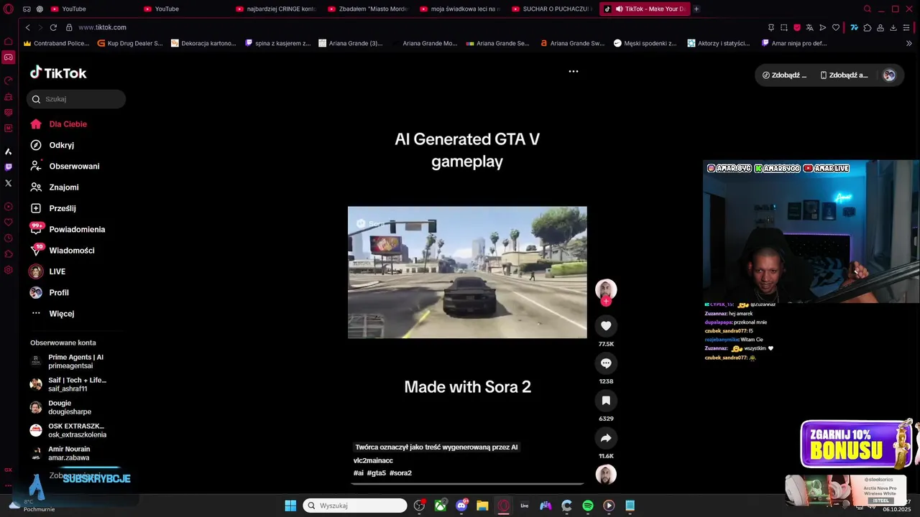Open 'Amar ninja pro def...' bookmark
920x517 pixels.
pos(794,43)
